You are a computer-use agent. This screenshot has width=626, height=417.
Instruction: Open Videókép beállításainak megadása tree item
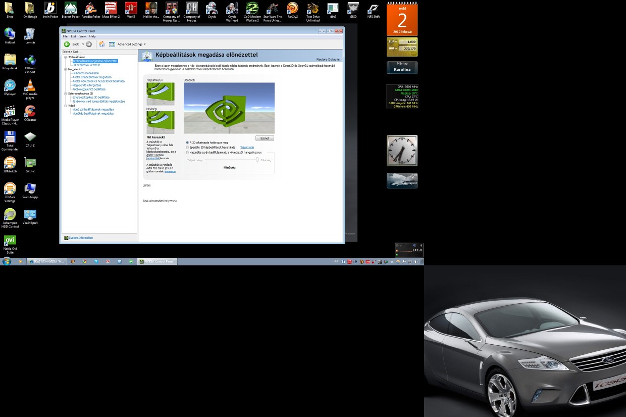click(x=93, y=114)
